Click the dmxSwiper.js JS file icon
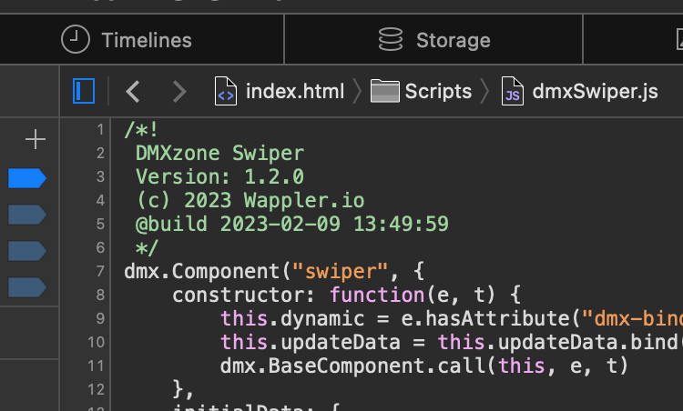Image resolution: width=683 pixels, height=411 pixels. (512, 91)
